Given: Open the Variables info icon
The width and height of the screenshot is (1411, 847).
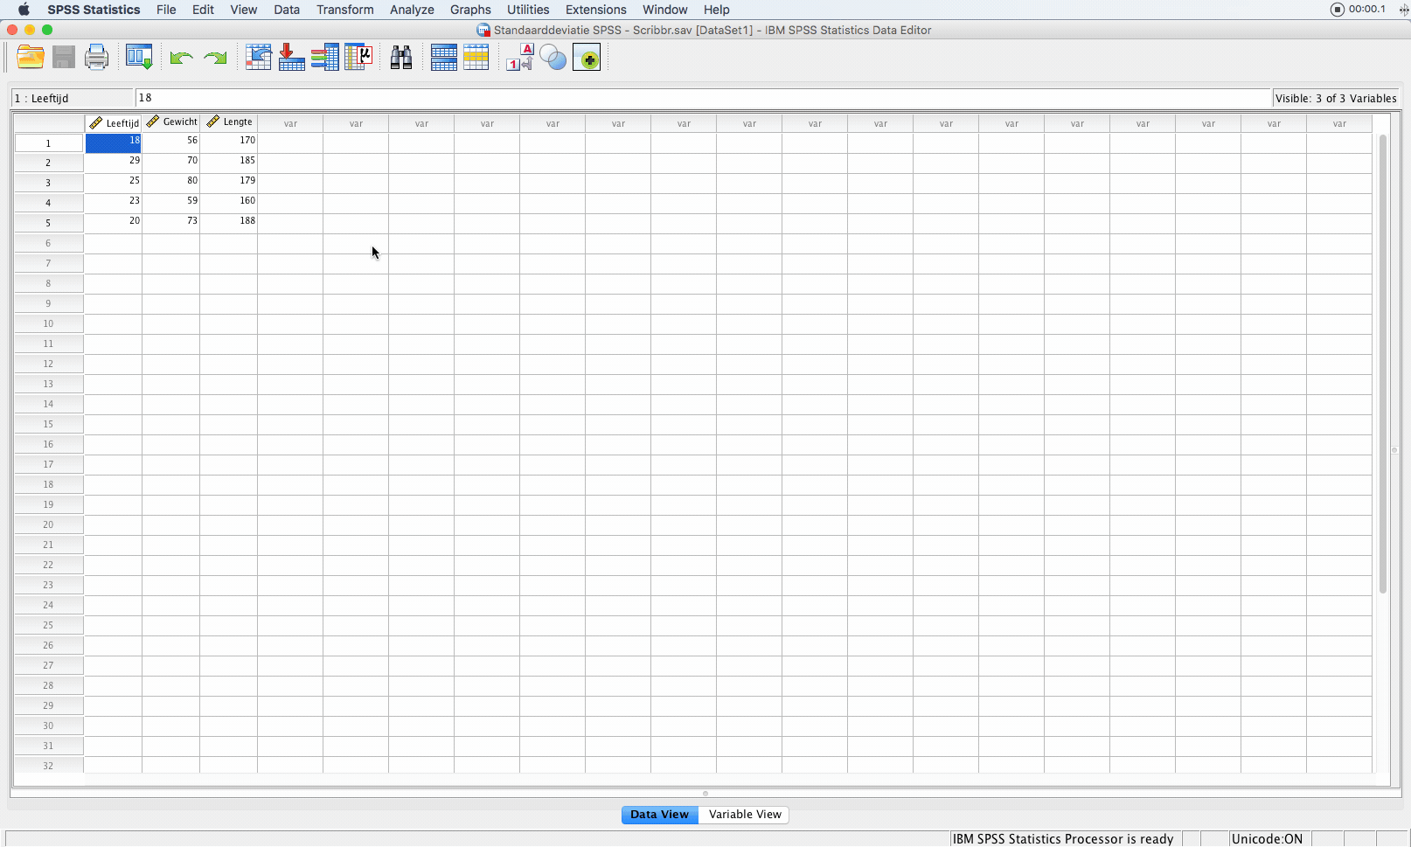Looking at the screenshot, I should pyautogui.click(x=324, y=58).
